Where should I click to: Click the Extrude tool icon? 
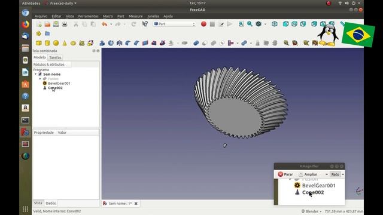coord(102,43)
